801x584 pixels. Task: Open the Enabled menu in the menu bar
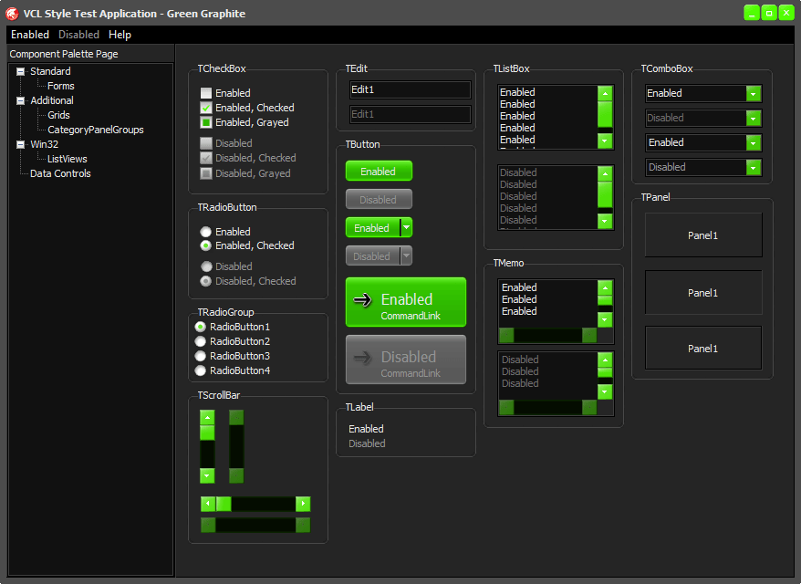pos(30,35)
